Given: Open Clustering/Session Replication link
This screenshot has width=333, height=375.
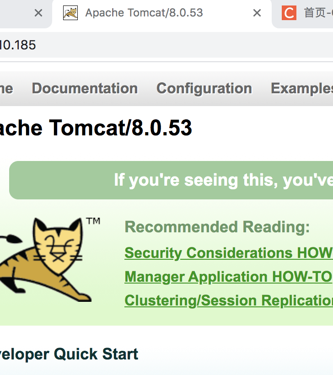Looking at the screenshot, I should click(229, 300).
